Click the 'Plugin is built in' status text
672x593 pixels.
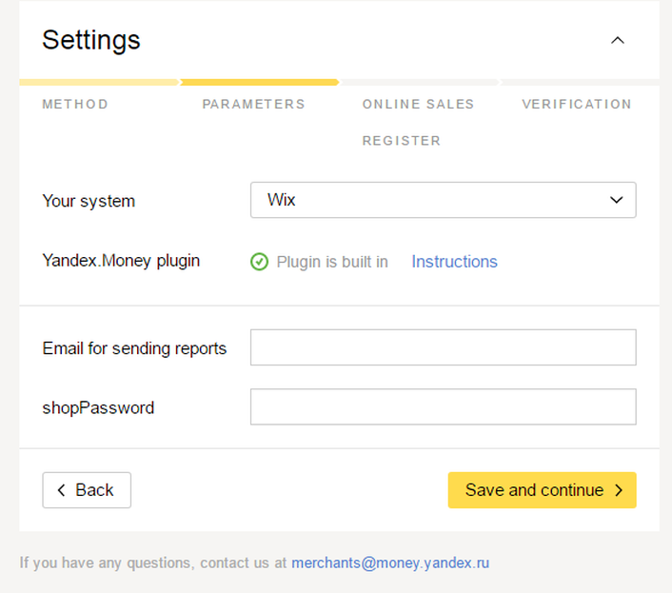pos(332,262)
